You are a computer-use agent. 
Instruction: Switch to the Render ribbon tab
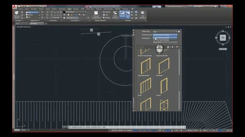41,9
